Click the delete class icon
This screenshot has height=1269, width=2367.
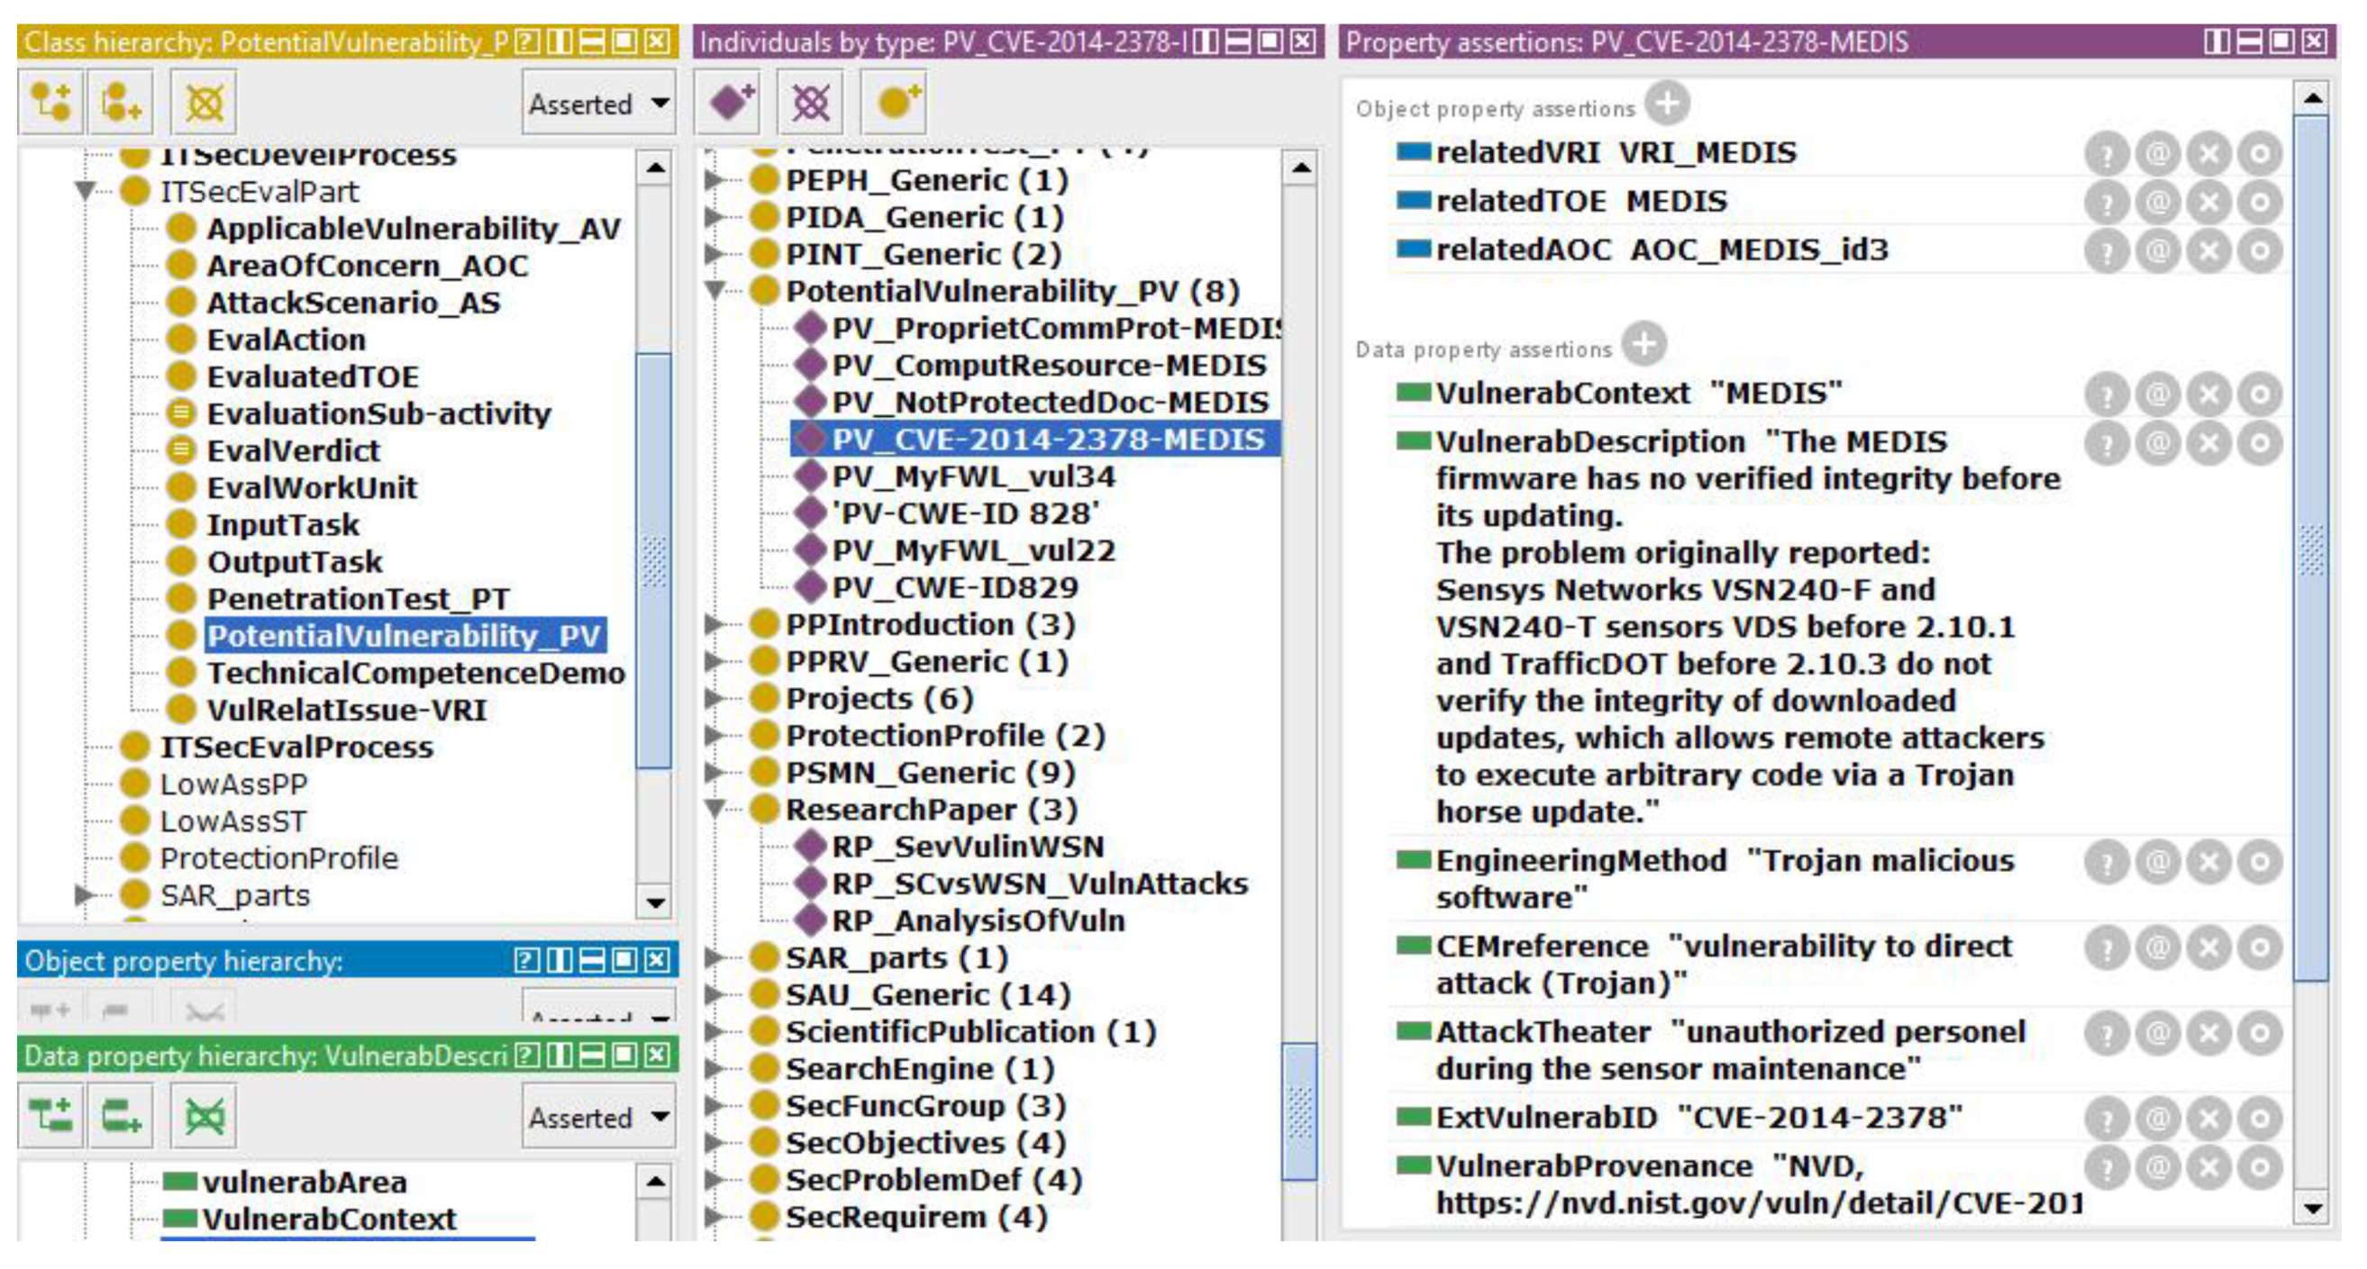(x=204, y=102)
